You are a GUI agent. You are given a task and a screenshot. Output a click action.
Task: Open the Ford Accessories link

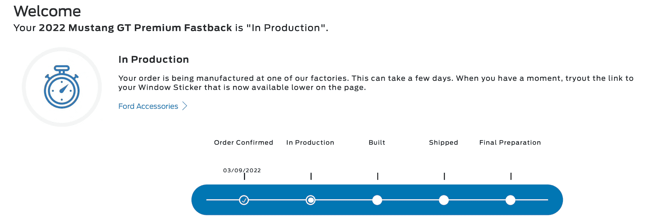click(148, 106)
